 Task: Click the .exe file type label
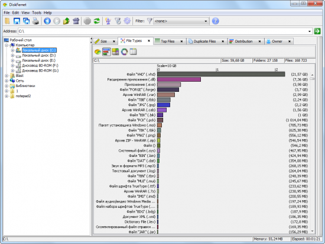pyautogui.click(x=140, y=85)
